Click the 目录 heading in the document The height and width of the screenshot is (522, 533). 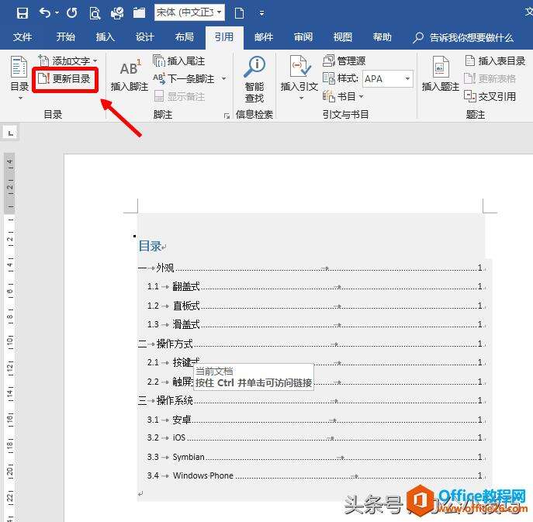pos(150,246)
